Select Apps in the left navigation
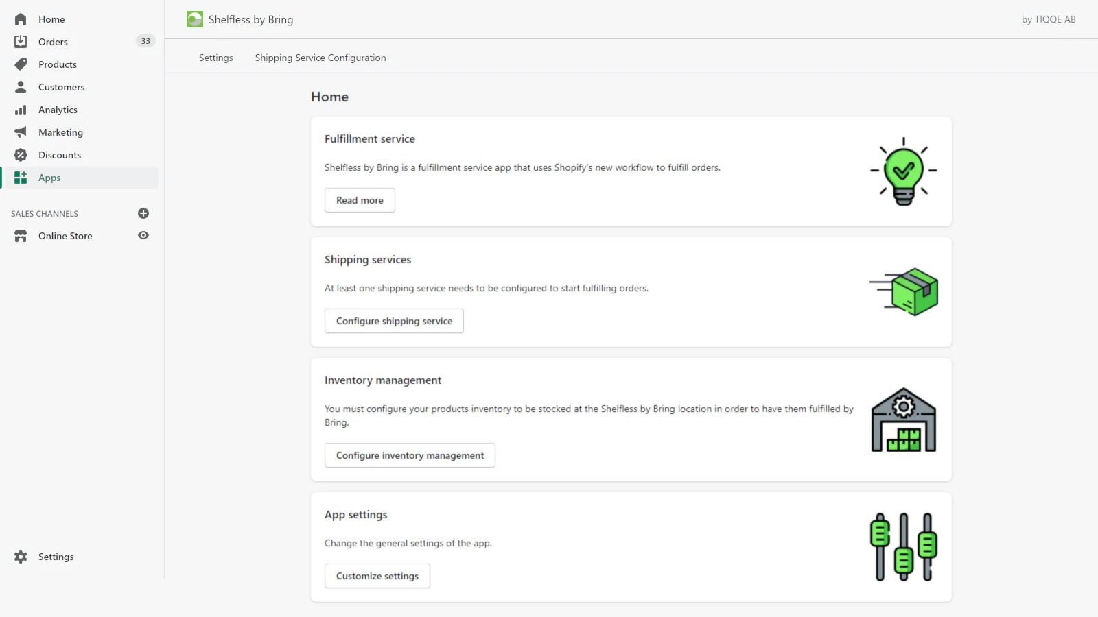The height and width of the screenshot is (617, 1098). click(x=49, y=178)
